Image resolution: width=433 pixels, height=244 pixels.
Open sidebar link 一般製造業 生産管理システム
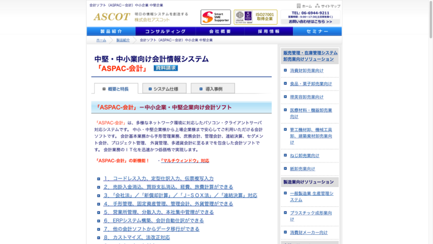point(312,196)
